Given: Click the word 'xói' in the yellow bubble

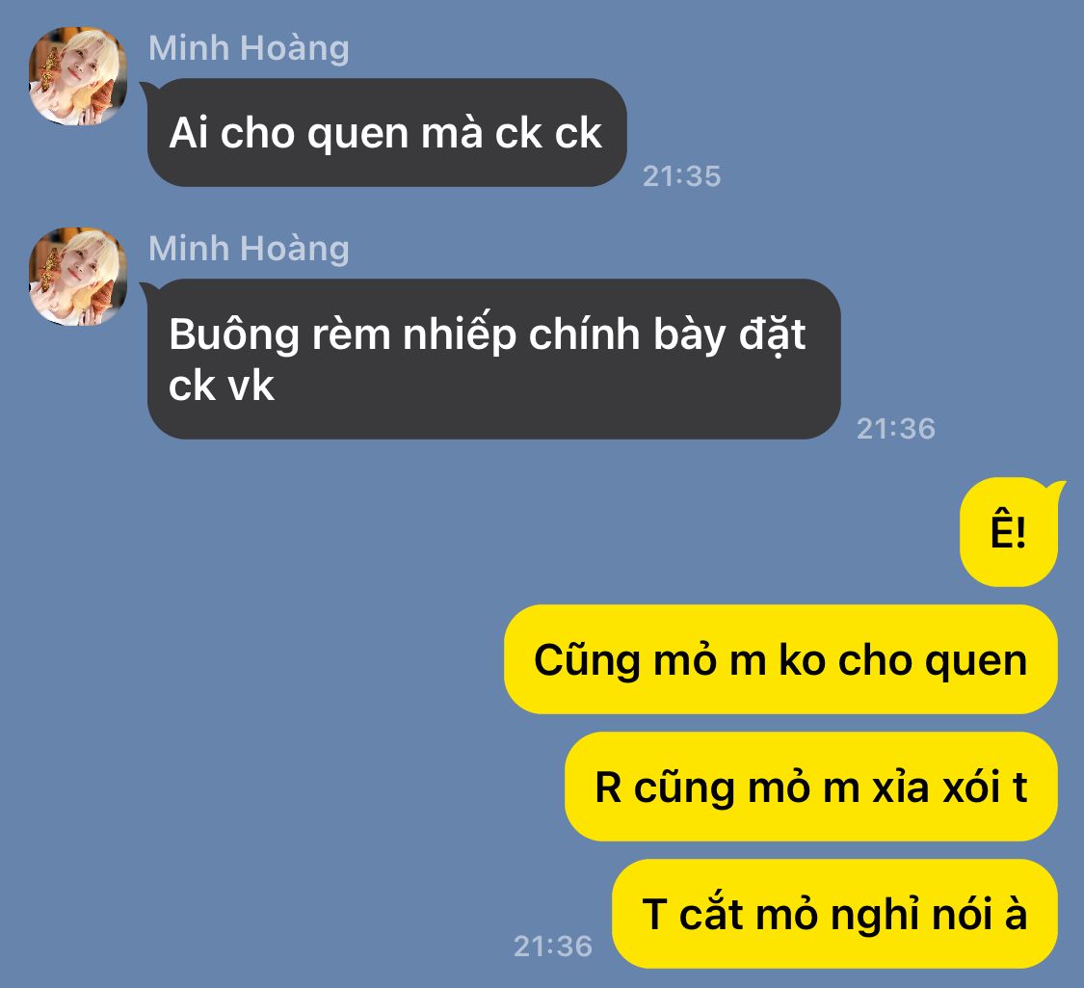Looking at the screenshot, I should [x=971, y=788].
